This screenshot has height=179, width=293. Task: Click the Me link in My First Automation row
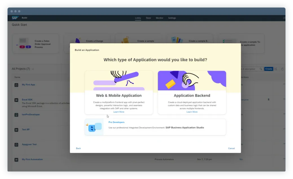(x=241, y=160)
